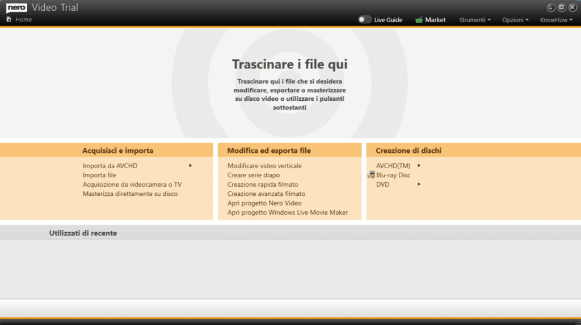Screen dimensions: 581x325
Task: Open Apri progetto Windows Live Movie Maker
Action: (x=288, y=212)
